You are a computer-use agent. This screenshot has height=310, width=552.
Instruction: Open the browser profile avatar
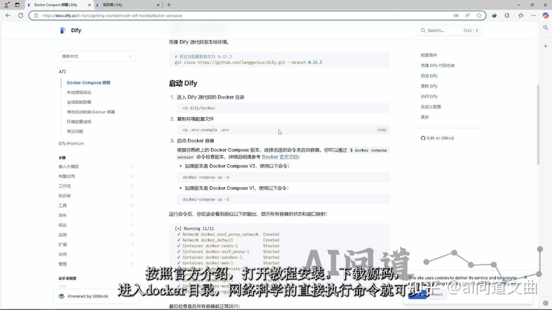tap(6, 5)
